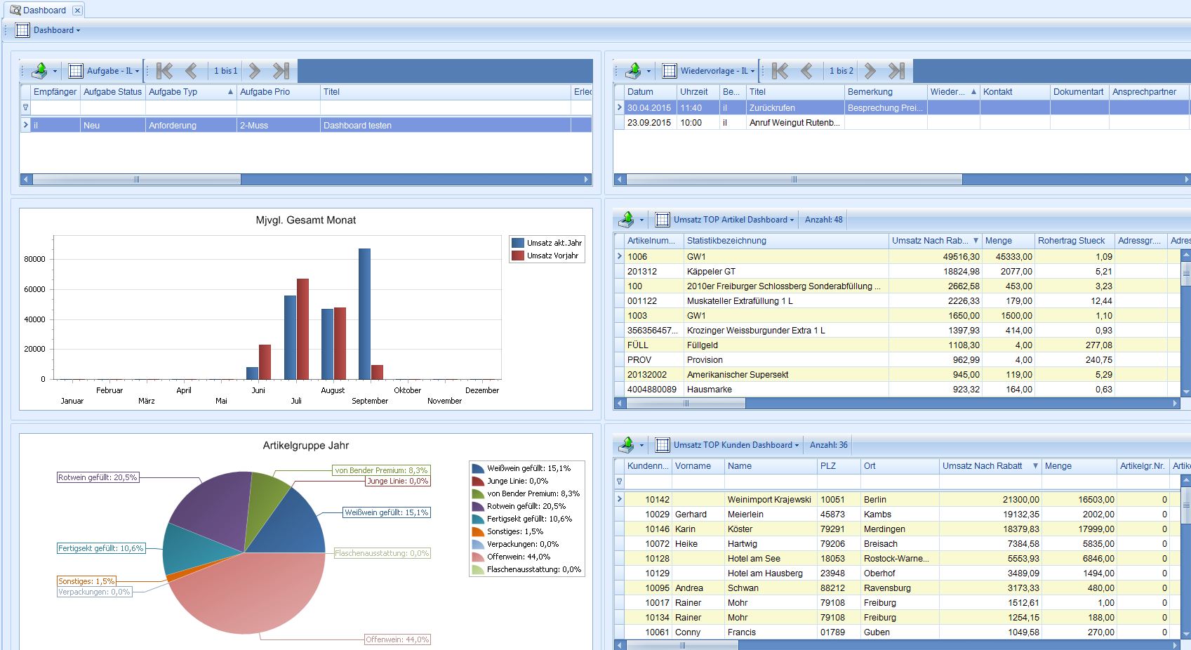Open Umsatz TOP Kunden Dashboard dropdown
Image resolution: width=1191 pixels, height=650 pixels.
pyautogui.click(x=736, y=445)
